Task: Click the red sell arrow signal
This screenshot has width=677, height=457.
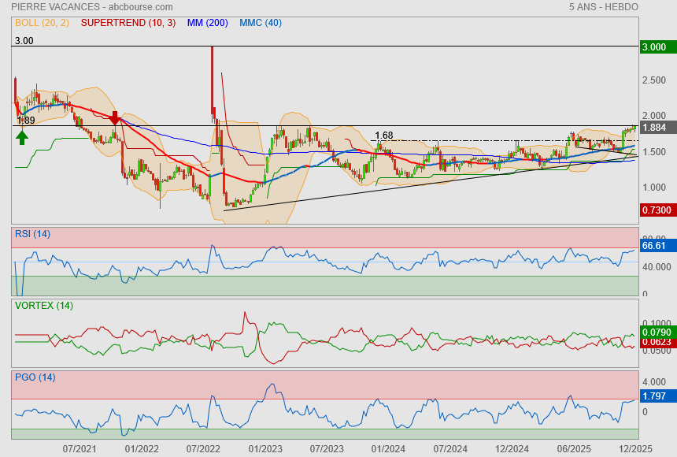Action: pyautogui.click(x=115, y=119)
